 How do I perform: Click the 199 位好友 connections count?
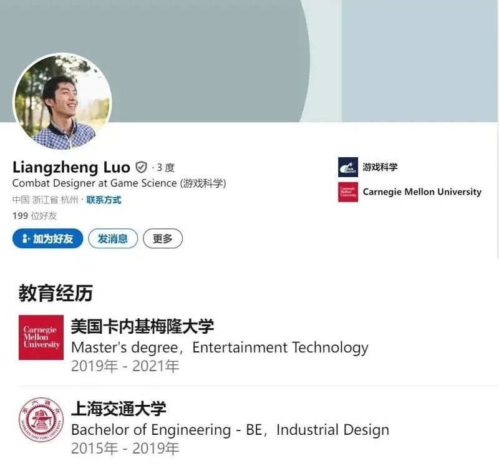(35, 216)
